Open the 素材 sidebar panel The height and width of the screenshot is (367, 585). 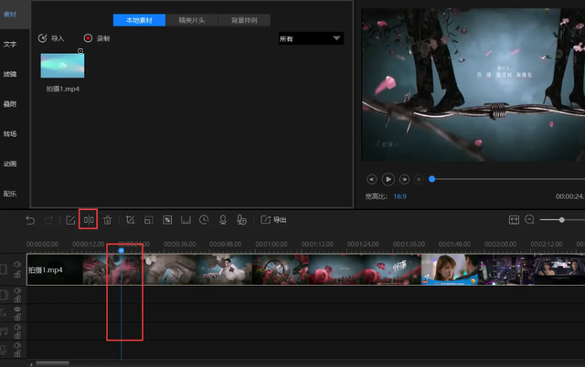pos(10,15)
